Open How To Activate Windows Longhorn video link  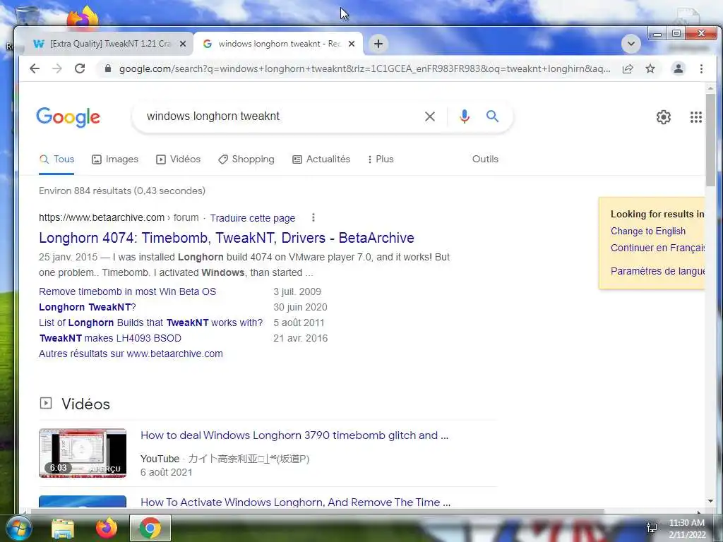pyautogui.click(x=296, y=502)
